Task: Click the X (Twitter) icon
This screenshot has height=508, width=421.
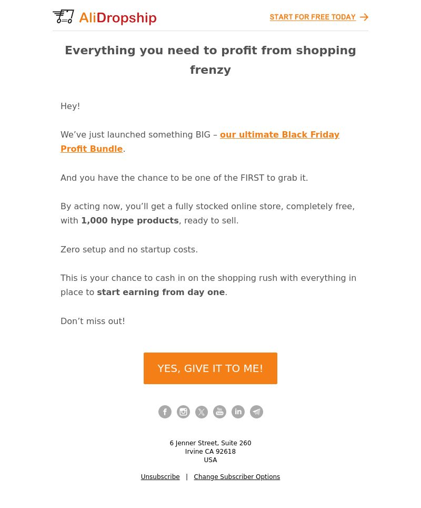Action: [x=202, y=412]
